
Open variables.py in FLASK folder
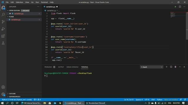[x=16, y=20]
